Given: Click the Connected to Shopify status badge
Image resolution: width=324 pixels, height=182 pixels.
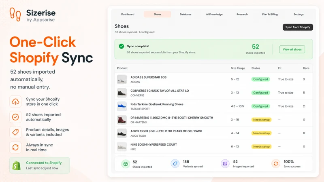Looking at the screenshot, I should point(40,165).
